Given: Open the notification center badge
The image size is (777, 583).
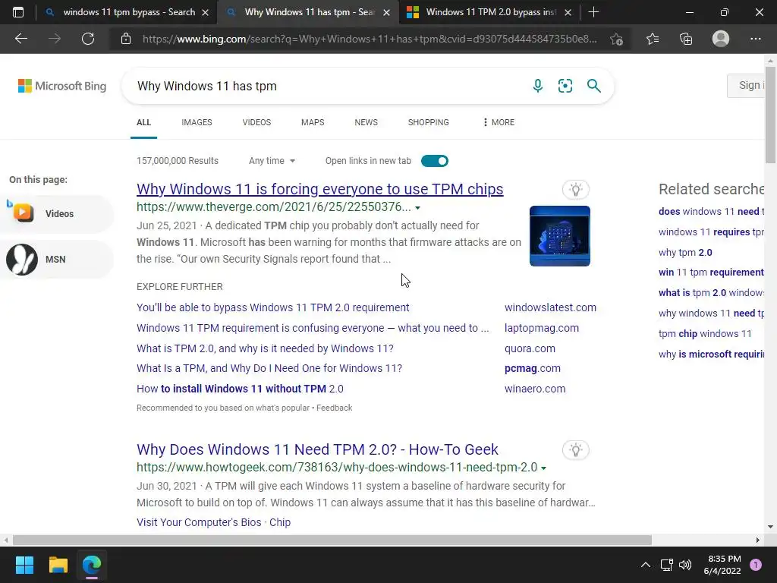Looking at the screenshot, I should tap(755, 565).
